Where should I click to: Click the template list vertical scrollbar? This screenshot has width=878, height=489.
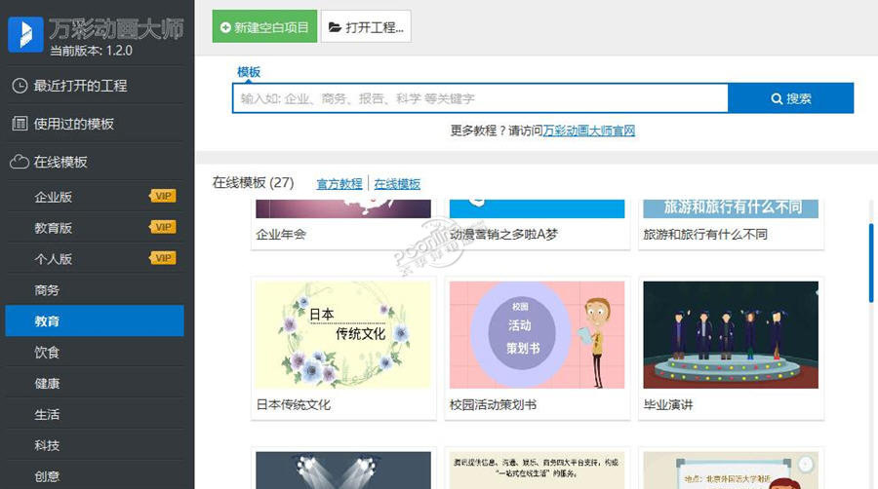[871, 263]
